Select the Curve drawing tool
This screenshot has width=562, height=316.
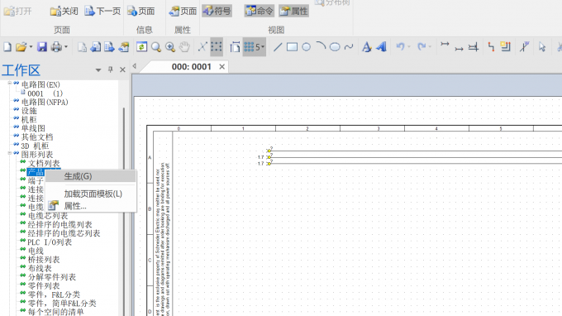(x=349, y=47)
